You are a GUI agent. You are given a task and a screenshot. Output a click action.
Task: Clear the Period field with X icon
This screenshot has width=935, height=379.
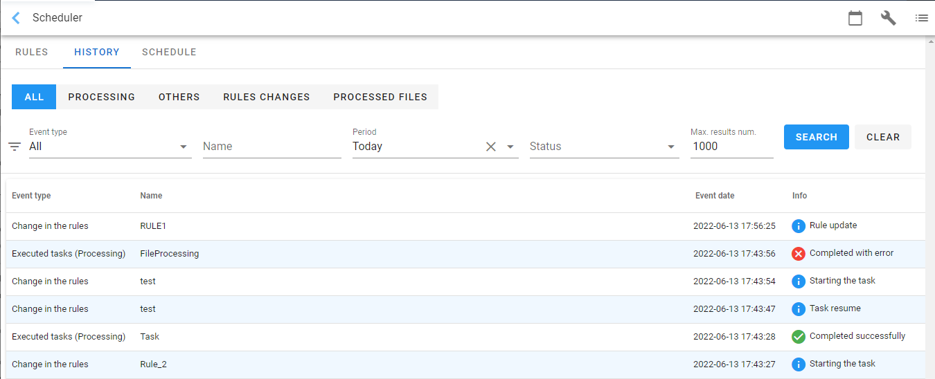(x=491, y=147)
